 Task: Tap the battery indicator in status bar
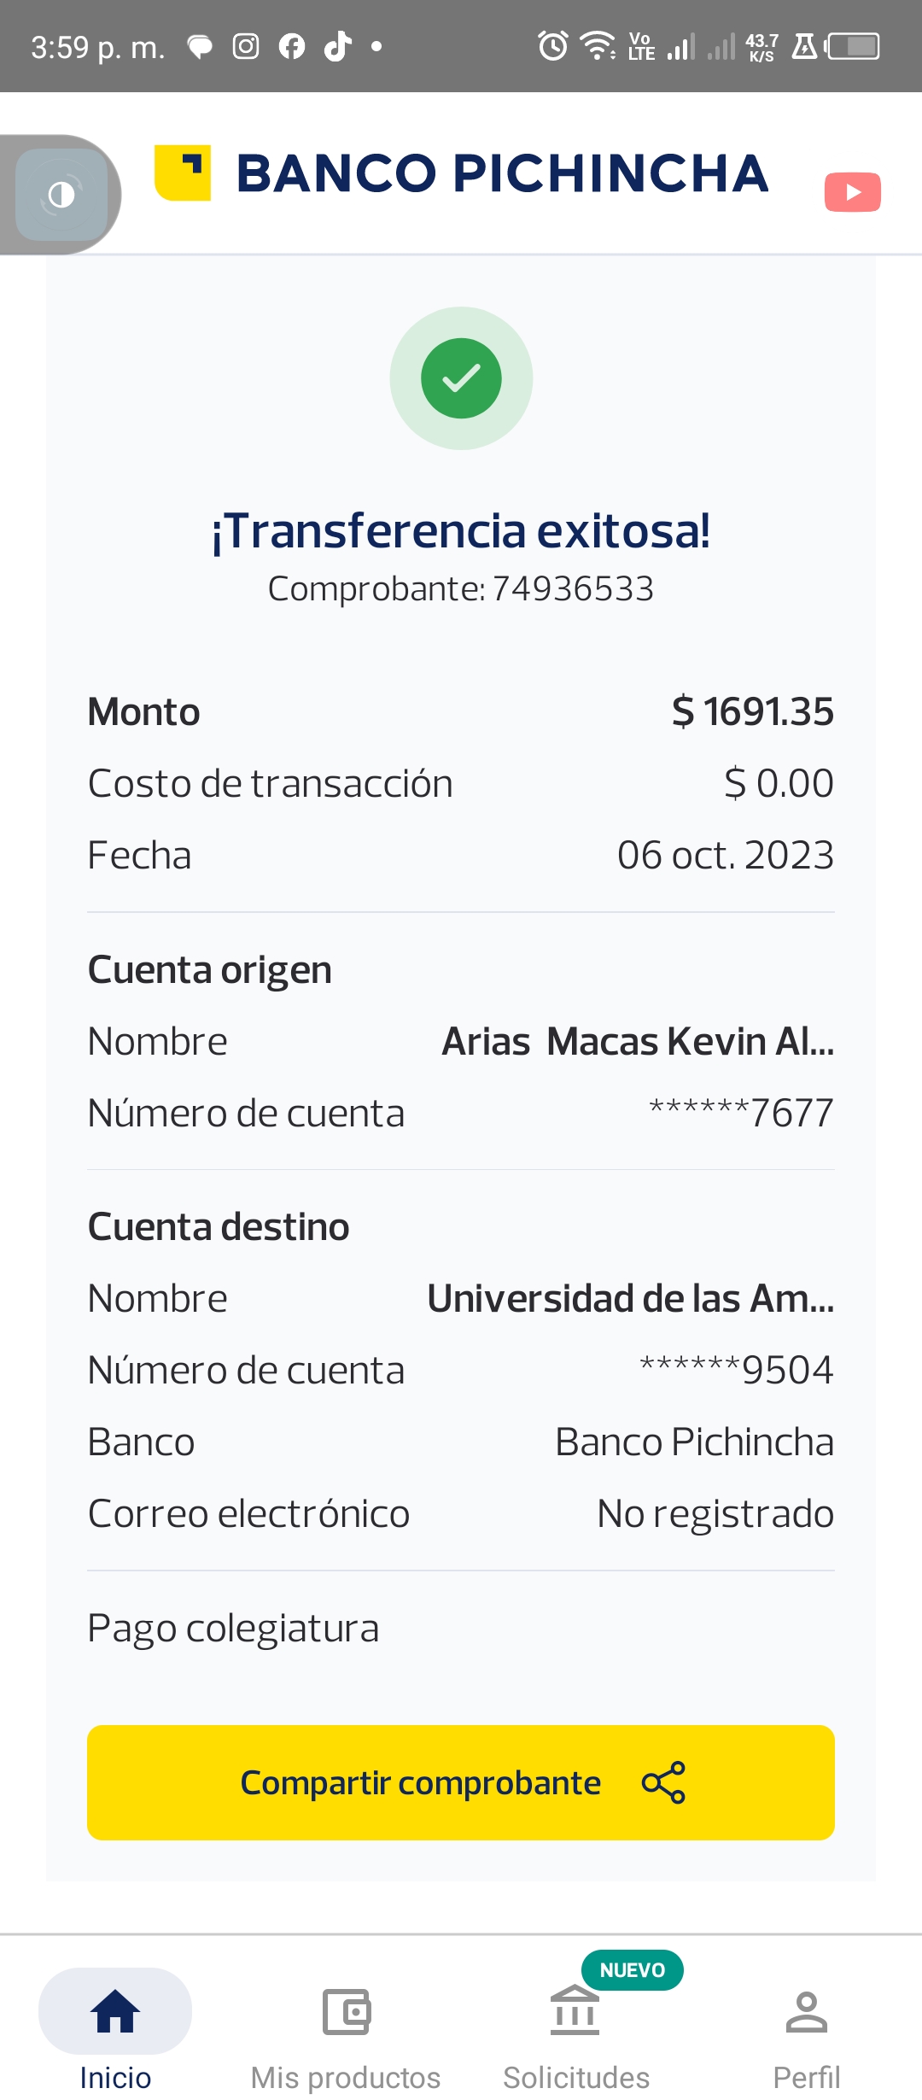click(853, 46)
